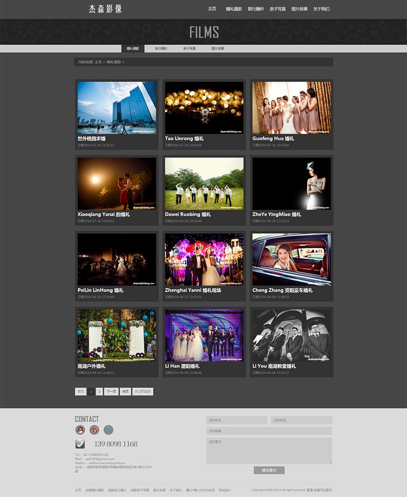Open the Cheng Zhang car wedding photo
This screenshot has height=497, width=407.
292,259
